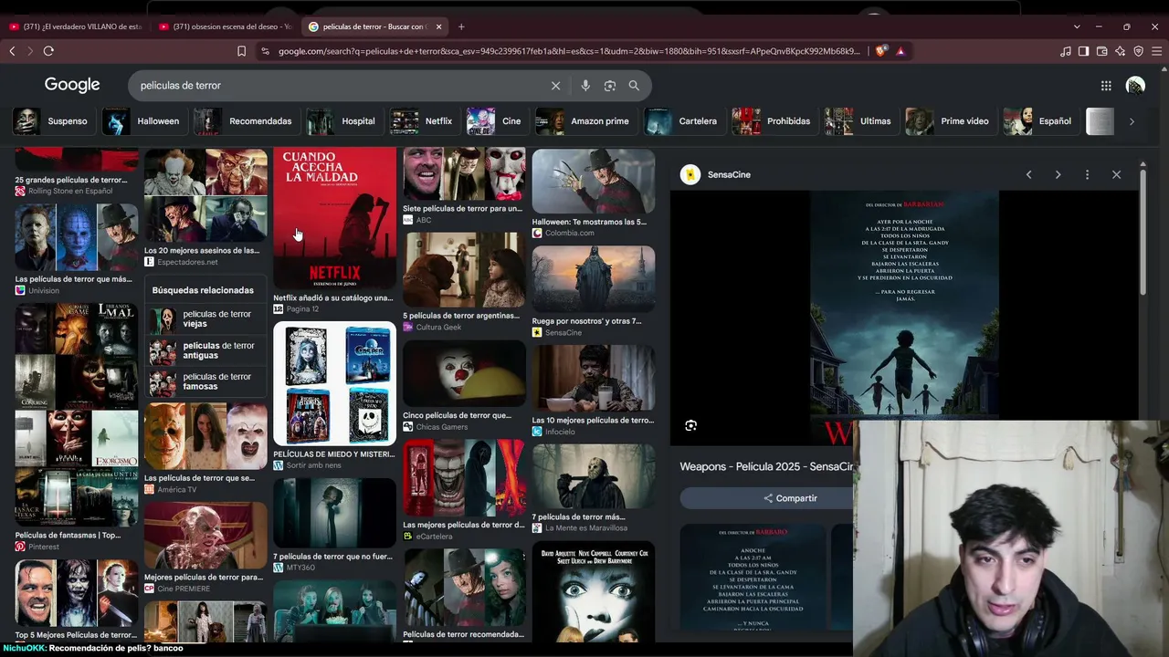Open 'Weapons - Película 2025 - SensaCine' title link
Viewport: 1169px width, 657px height.
pyautogui.click(x=767, y=466)
